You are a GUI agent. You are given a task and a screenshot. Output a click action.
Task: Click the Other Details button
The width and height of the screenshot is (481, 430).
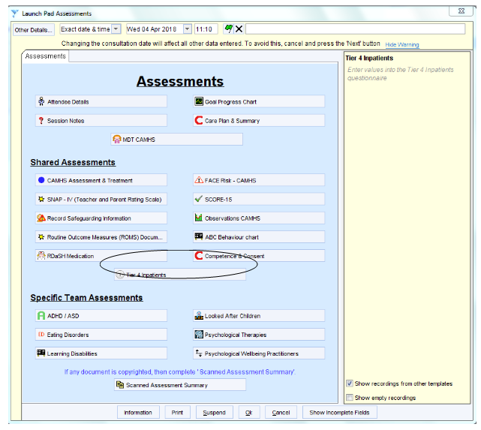point(34,29)
